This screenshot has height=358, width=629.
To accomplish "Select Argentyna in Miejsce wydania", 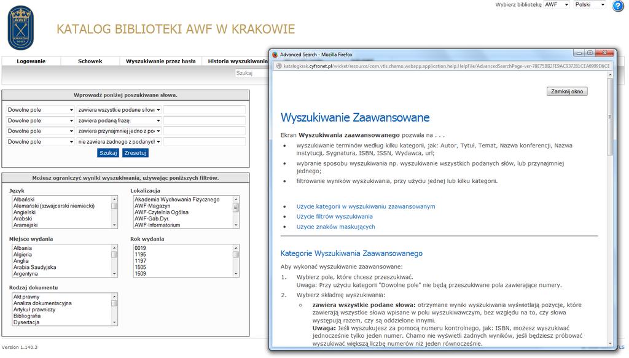I will click(x=25, y=274).
